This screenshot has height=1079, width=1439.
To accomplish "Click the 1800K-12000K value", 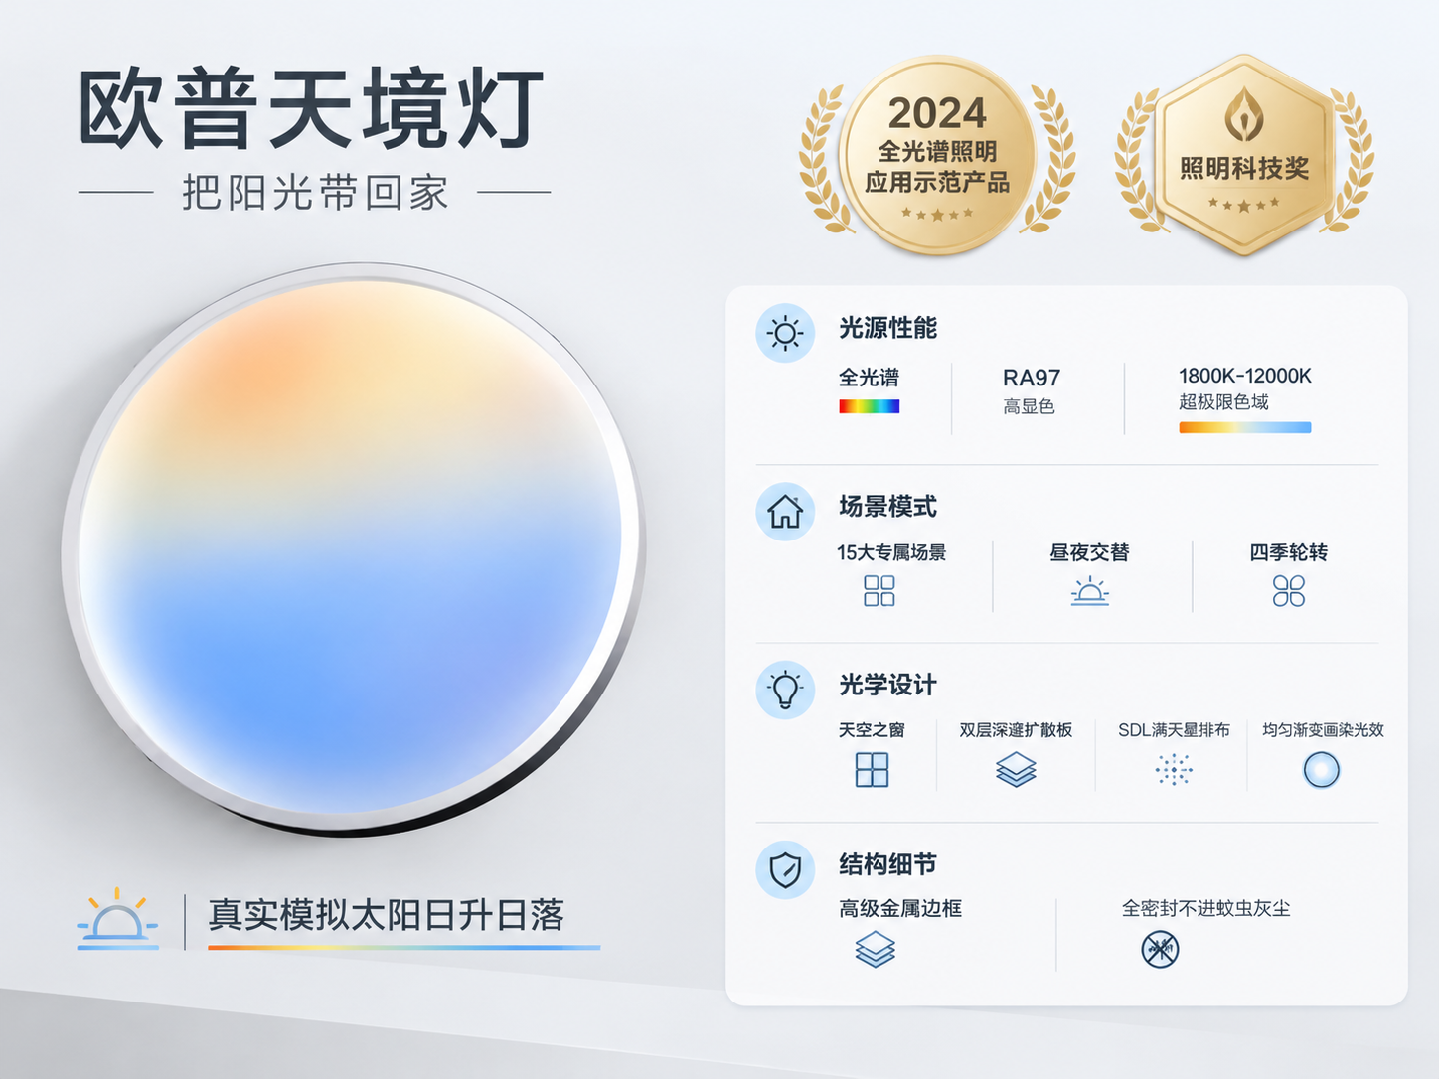I will click(1245, 376).
